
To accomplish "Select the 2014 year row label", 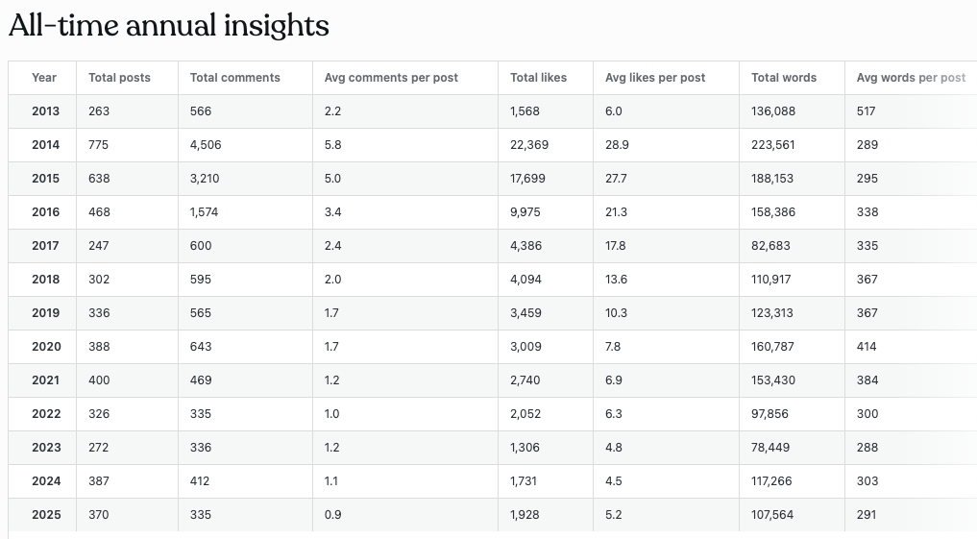I will tap(45, 145).
